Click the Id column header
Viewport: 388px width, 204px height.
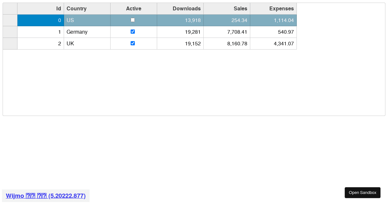(x=40, y=8)
